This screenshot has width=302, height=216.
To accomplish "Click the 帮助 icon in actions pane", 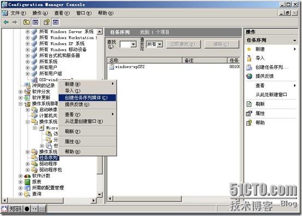I will [x=249, y=122].
